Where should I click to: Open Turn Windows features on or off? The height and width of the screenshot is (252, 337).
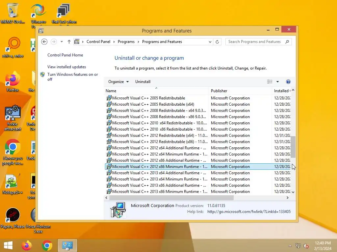(x=73, y=77)
